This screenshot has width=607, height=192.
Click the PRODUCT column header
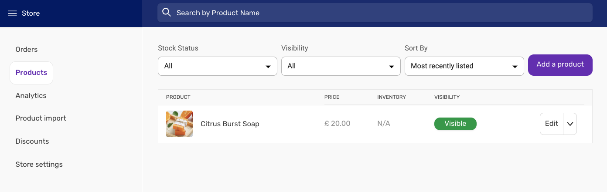178,97
